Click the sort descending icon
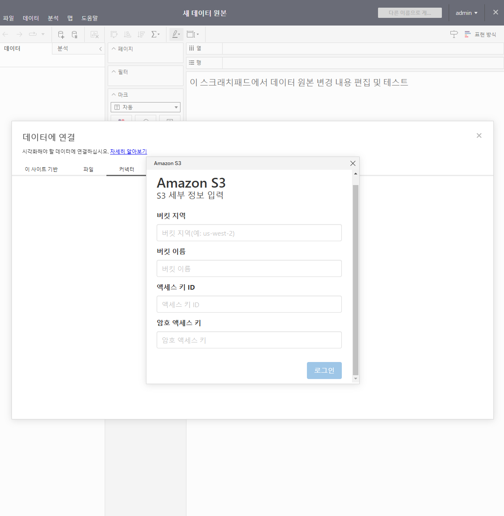The width and height of the screenshot is (504, 516). (141, 34)
